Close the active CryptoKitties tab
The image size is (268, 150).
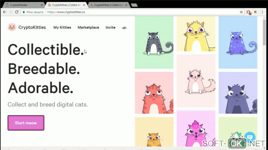click(84, 5)
